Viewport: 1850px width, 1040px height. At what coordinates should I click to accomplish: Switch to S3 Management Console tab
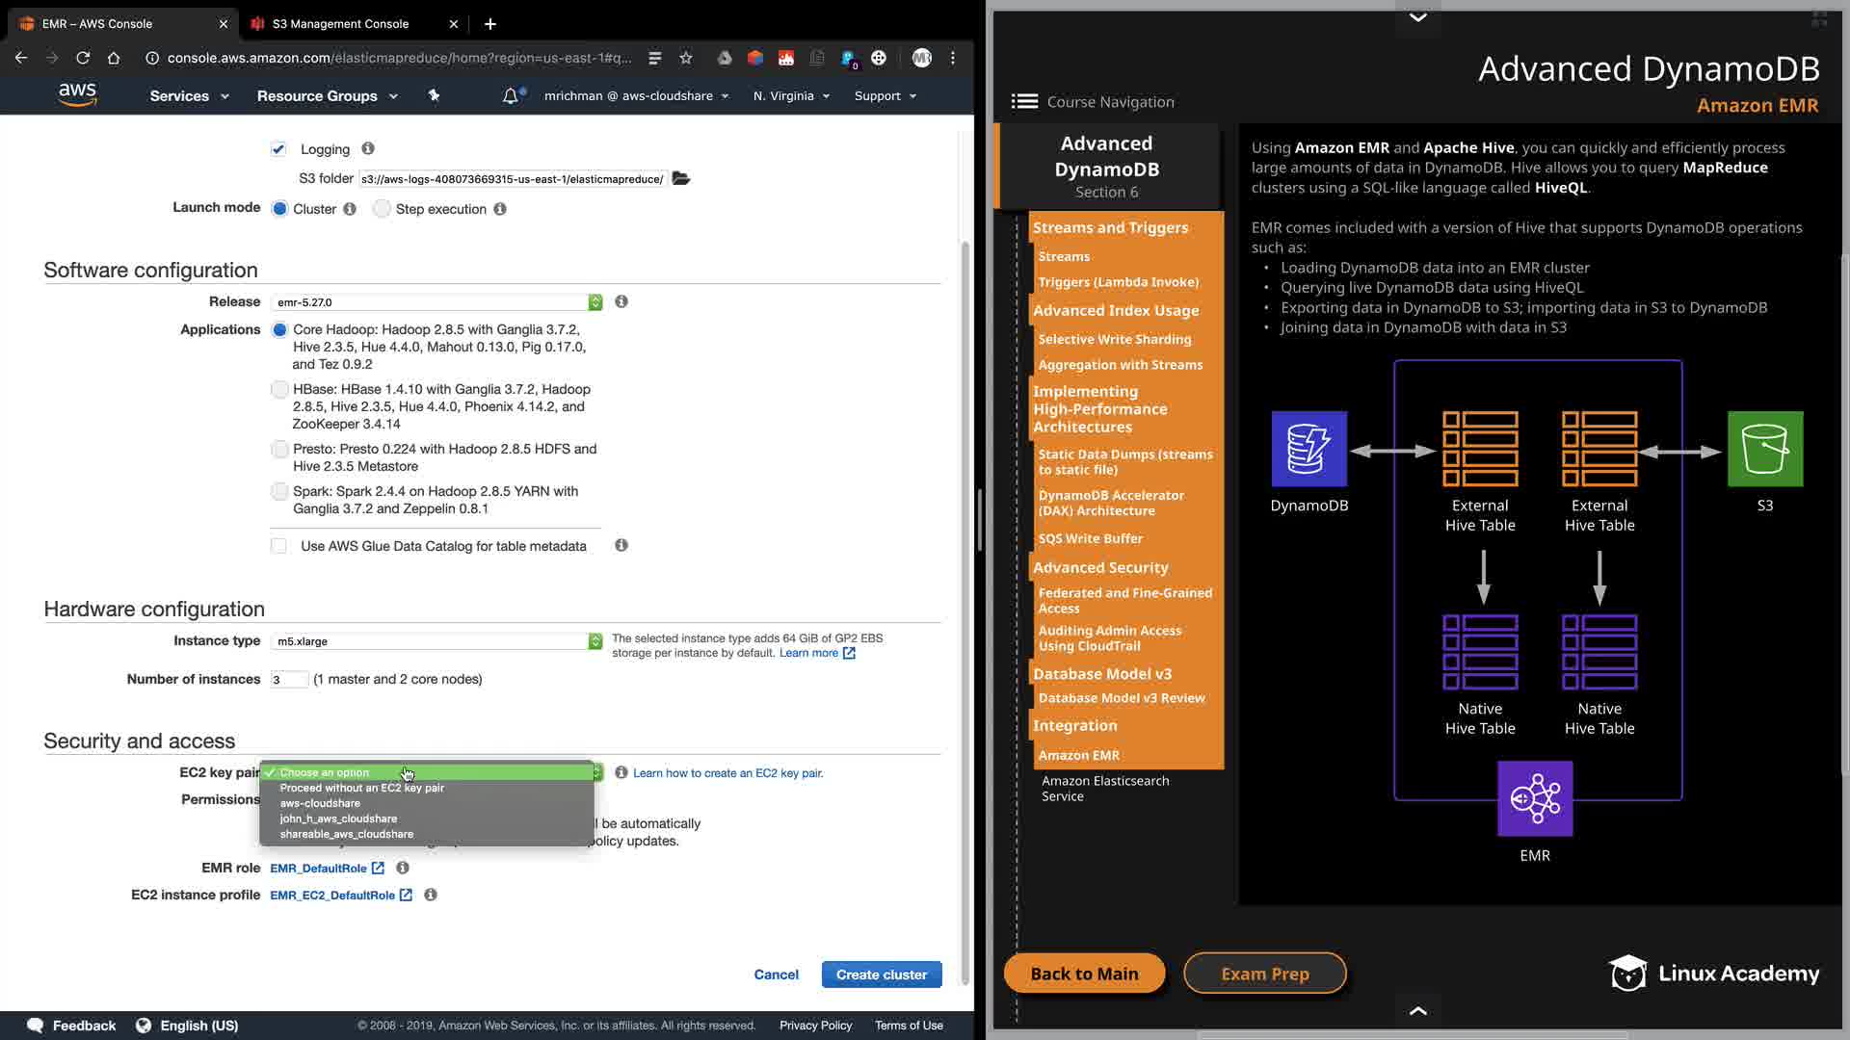click(x=341, y=24)
